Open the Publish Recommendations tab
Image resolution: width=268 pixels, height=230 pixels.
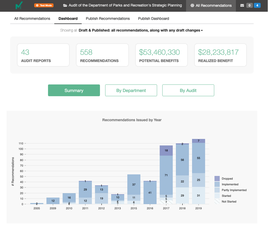pyautogui.click(x=108, y=19)
